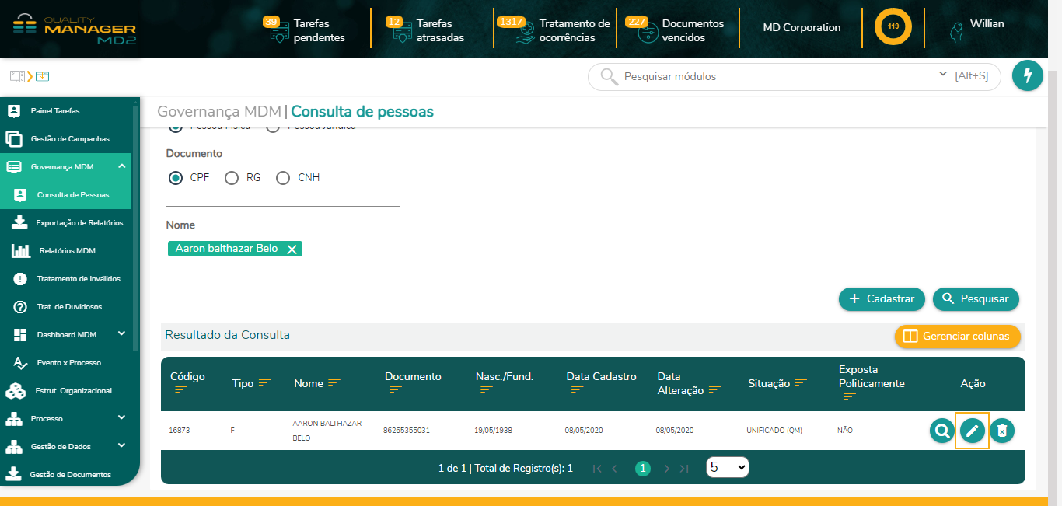Image resolution: width=1062 pixels, height=506 pixels.
Task: View record details with the magnifier action icon
Action: (941, 430)
